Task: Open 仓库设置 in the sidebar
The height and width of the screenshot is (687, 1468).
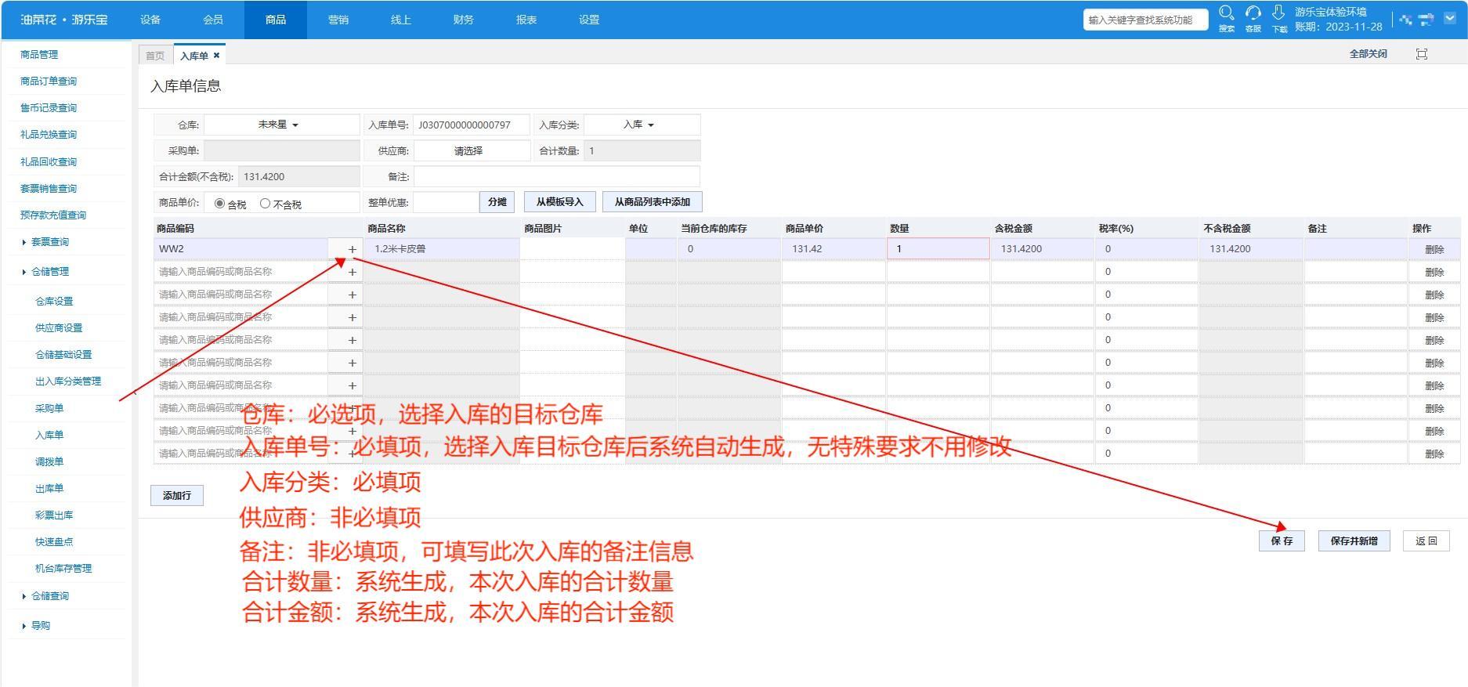Action: tap(54, 302)
